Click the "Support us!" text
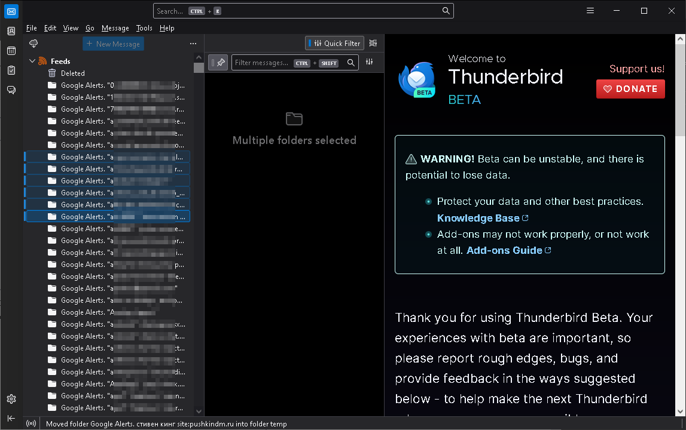This screenshot has height=430, width=686. coord(637,69)
